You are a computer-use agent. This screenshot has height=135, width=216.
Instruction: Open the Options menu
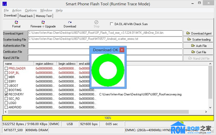tap(31, 10)
